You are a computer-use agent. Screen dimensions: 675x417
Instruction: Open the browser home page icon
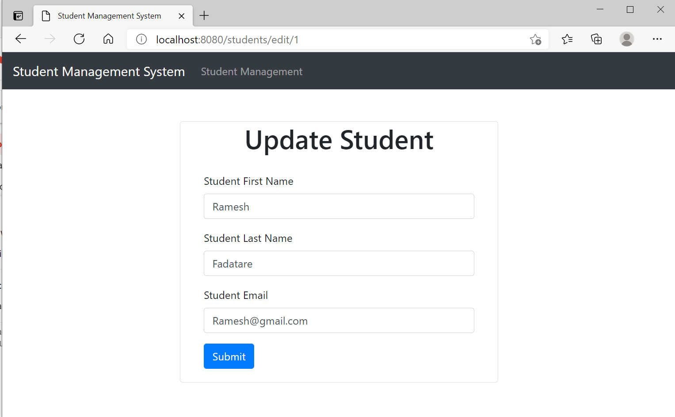pyautogui.click(x=108, y=39)
